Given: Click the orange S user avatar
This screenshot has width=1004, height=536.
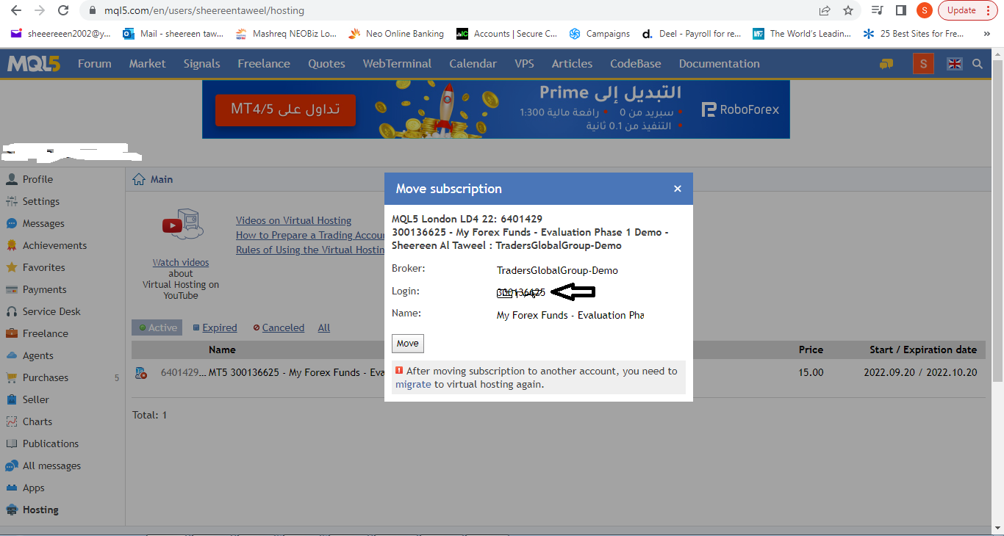Looking at the screenshot, I should (923, 64).
